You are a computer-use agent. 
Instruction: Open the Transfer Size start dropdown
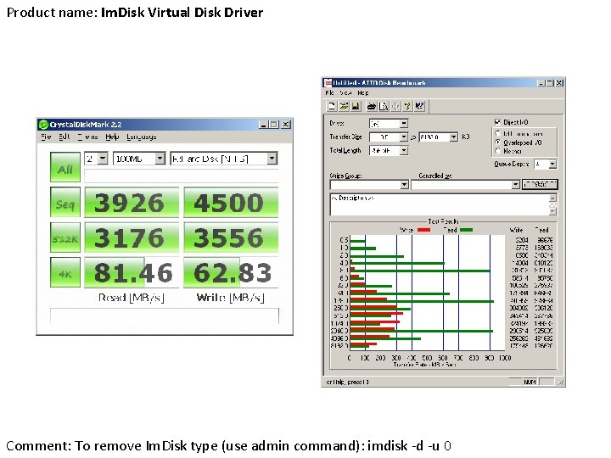[404, 137]
